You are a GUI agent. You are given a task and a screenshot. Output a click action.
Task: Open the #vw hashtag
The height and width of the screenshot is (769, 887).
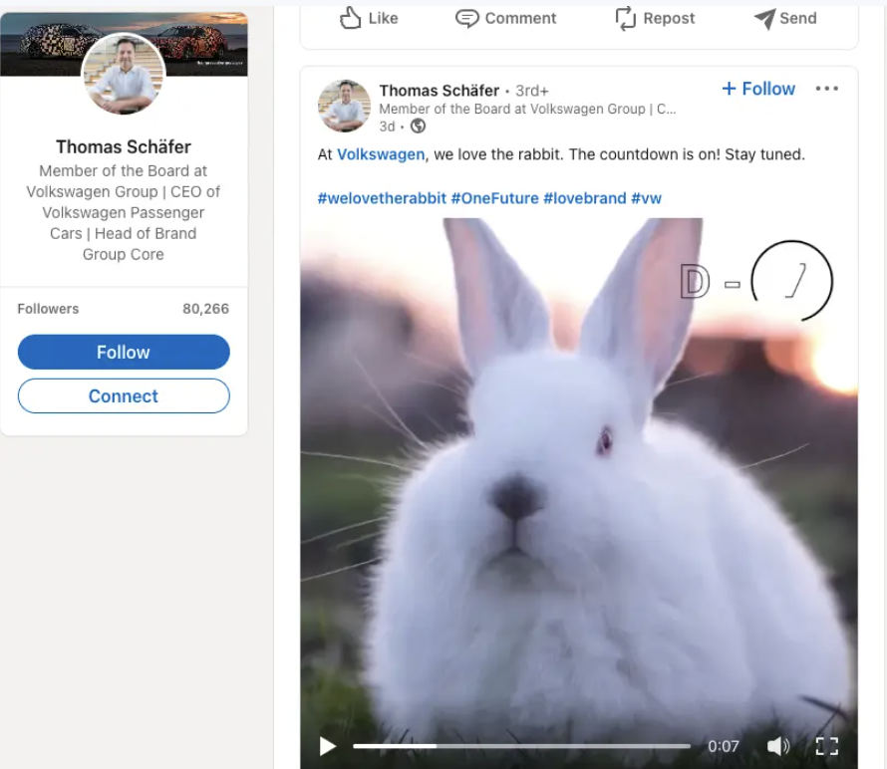click(x=646, y=198)
